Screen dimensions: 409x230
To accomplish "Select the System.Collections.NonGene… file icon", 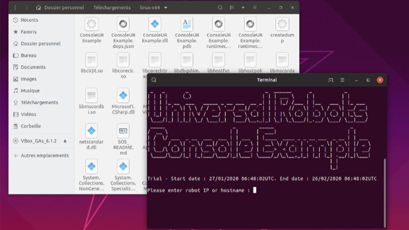I will (92, 167).
